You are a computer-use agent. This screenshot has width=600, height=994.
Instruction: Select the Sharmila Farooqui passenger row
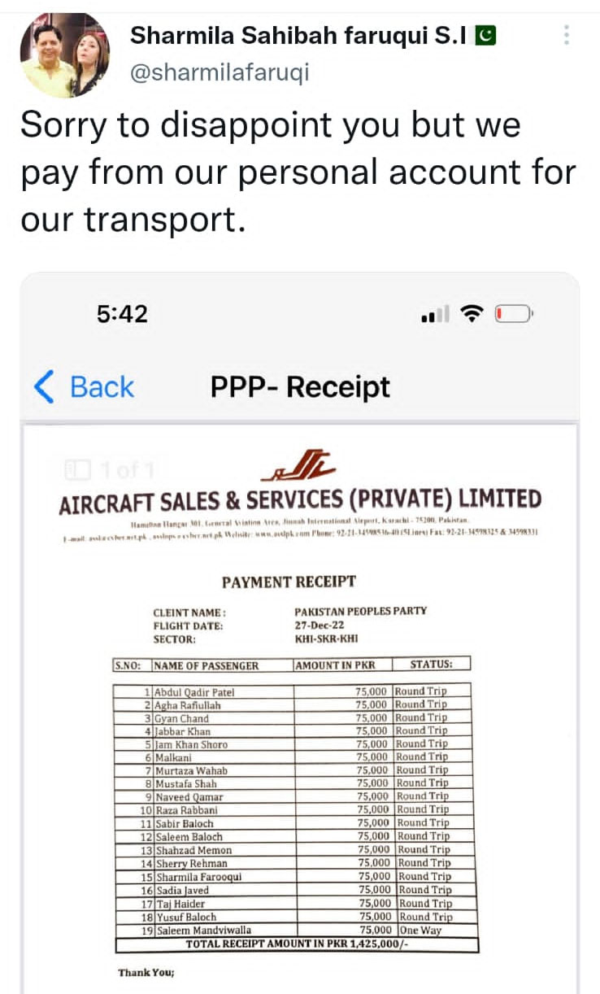(x=295, y=877)
